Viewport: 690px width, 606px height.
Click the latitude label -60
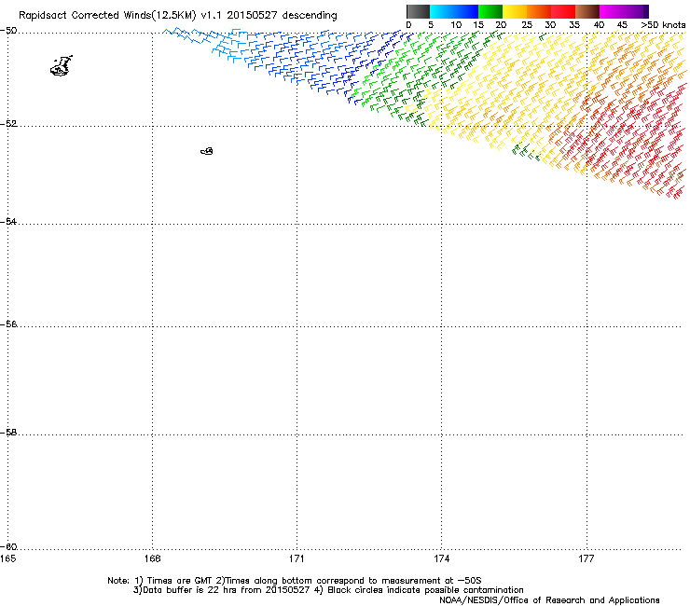(8, 547)
